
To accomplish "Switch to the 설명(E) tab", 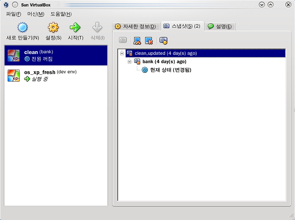I will point(220,27).
